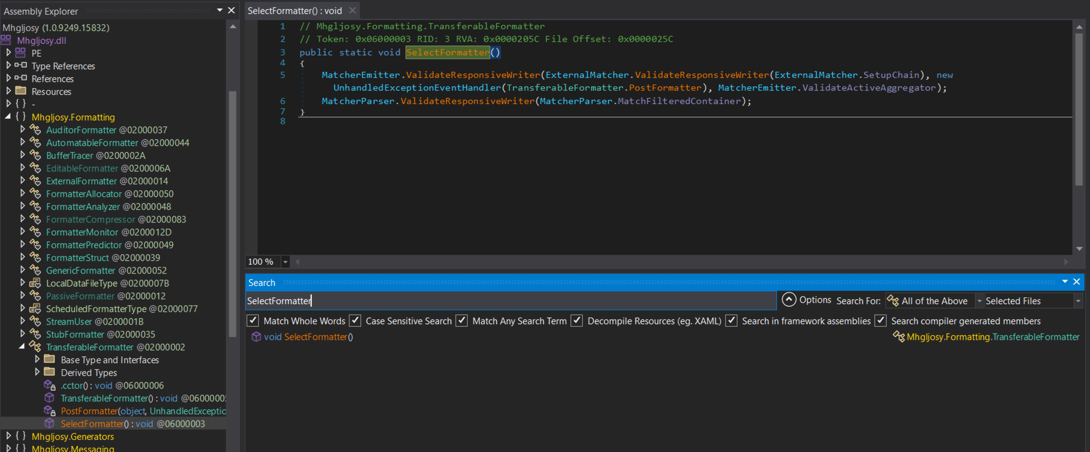The width and height of the screenshot is (1090, 452).
Task: Collapse the Mhgljosy.Formatting namespace node
Action: pyautogui.click(x=8, y=117)
